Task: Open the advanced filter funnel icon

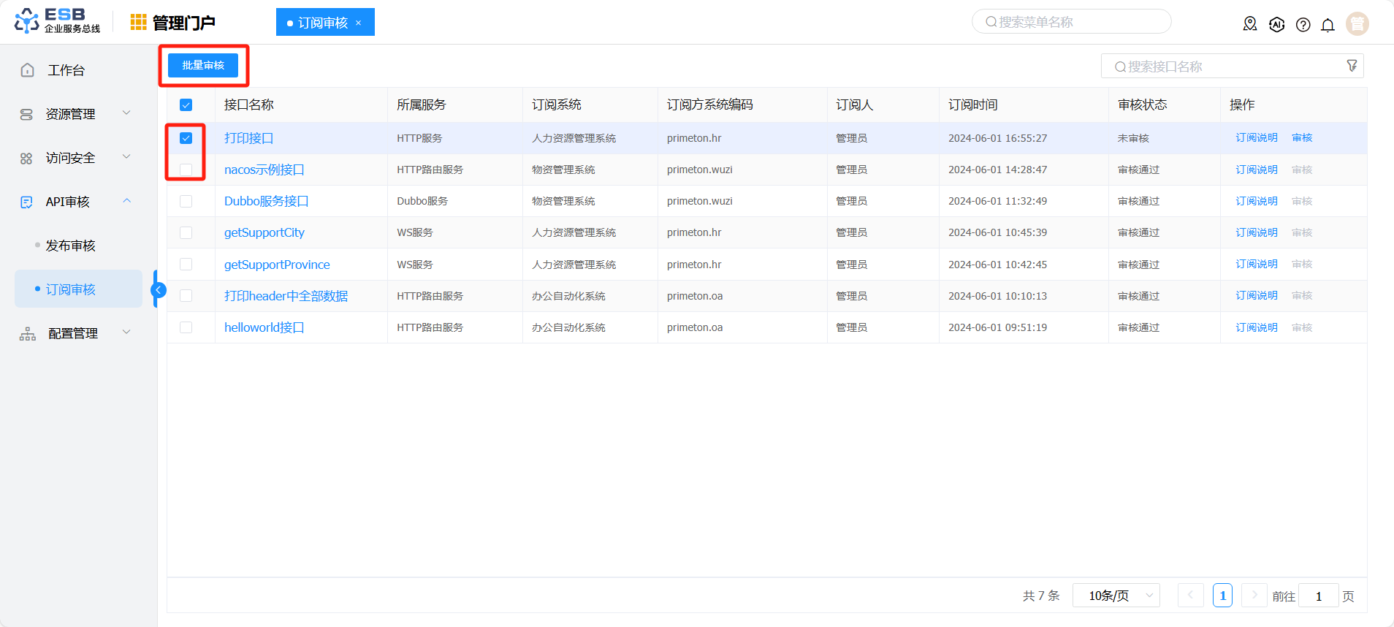Action: 1352,66
